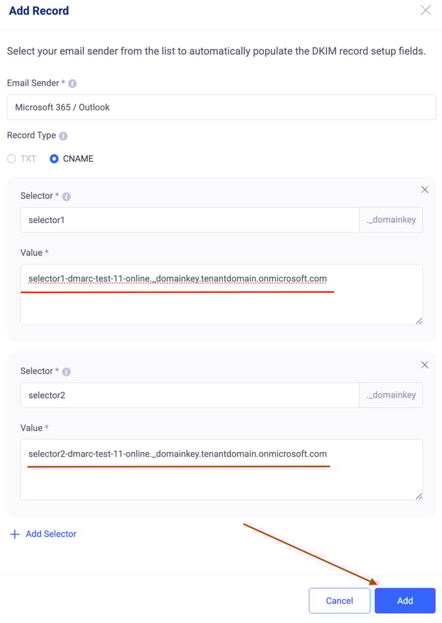442x623 pixels.
Task: Focus the selector2 Value text area
Action: point(222,470)
